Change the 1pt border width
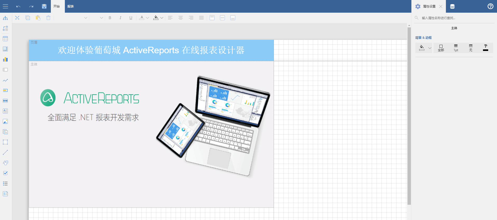497x220 pixels. point(456,48)
